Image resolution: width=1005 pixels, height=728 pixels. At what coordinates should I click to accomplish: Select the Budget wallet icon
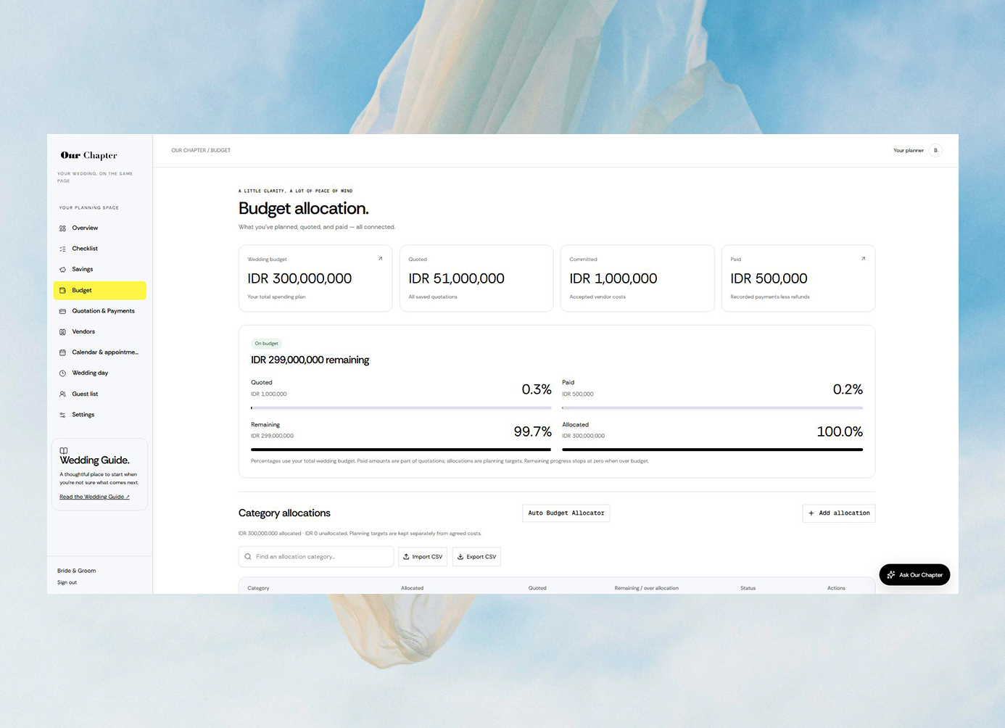pos(62,291)
